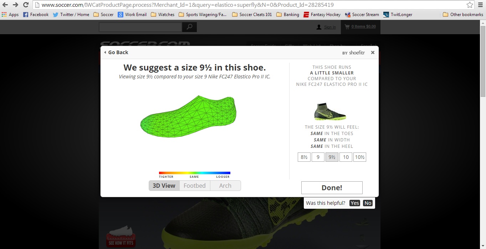This screenshot has width=486, height=249.
Task: Expand Other bookmarks folder
Action: coord(462,15)
